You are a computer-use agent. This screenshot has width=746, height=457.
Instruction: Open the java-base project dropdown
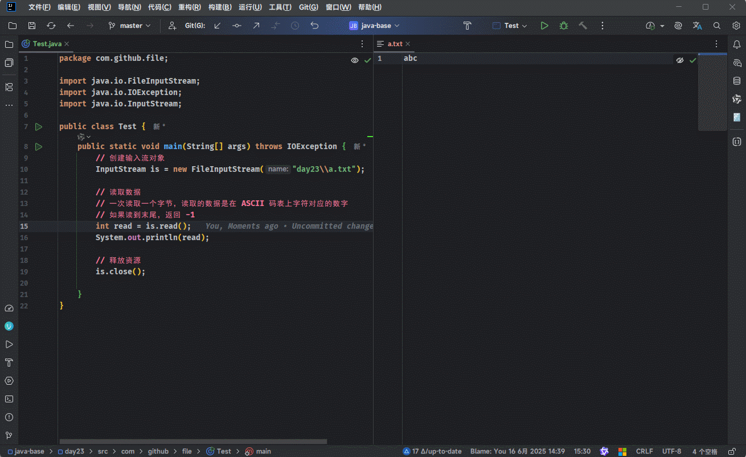(375, 26)
